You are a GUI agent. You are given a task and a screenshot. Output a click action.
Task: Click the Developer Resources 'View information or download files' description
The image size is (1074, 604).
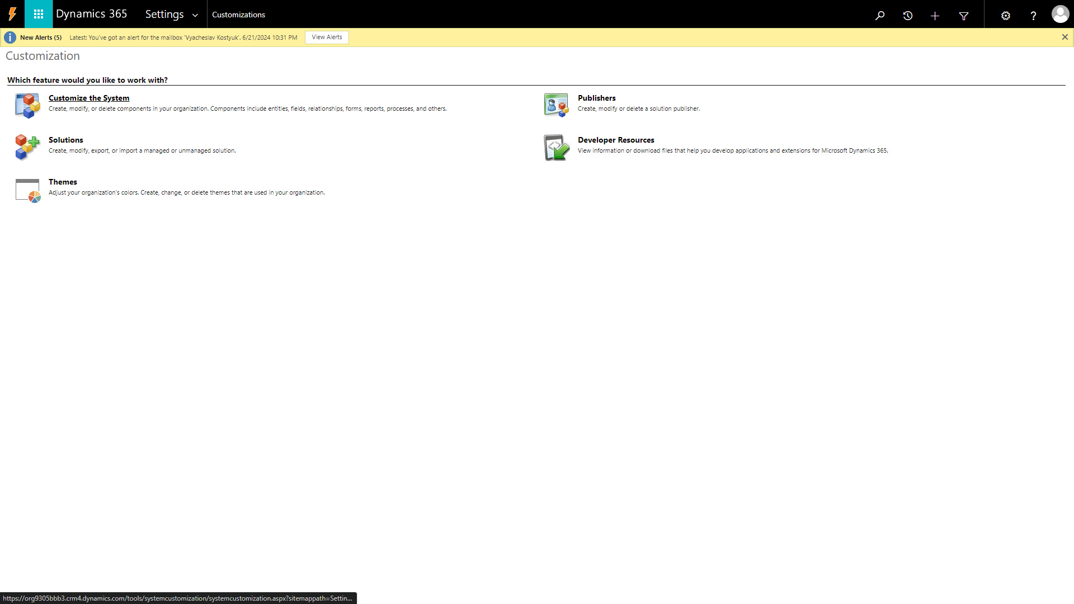pos(733,150)
